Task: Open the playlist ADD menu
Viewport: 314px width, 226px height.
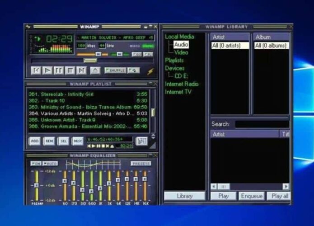Action: pos(35,141)
